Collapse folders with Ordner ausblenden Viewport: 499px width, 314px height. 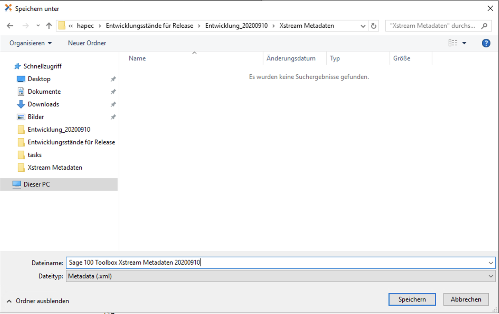click(x=38, y=301)
